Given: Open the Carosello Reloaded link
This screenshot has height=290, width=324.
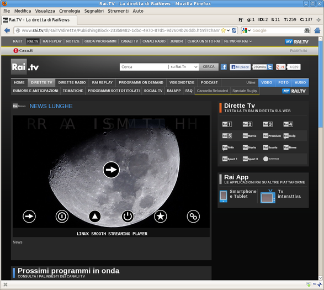Looking at the screenshot, I should click(212, 91).
